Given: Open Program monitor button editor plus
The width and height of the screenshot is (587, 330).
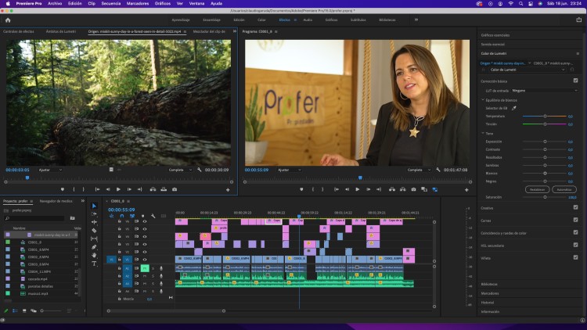Looking at the screenshot, I should click(466, 190).
